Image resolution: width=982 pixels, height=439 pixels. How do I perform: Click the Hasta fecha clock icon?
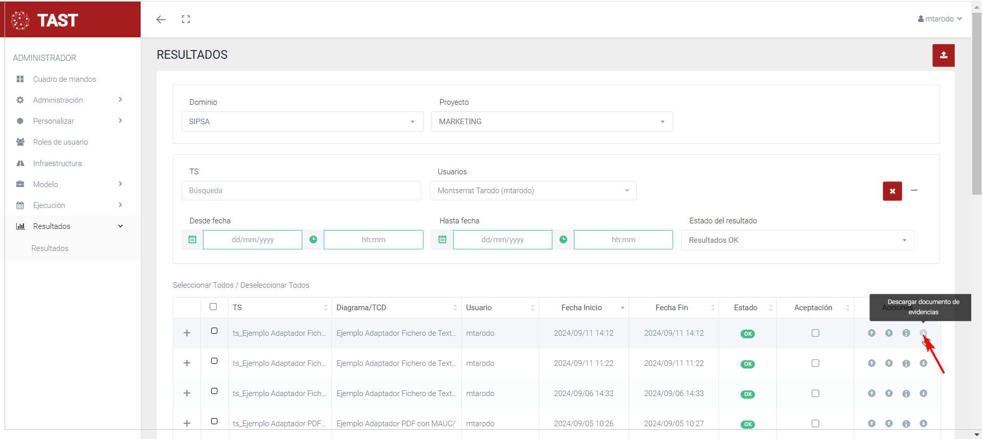tap(563, 240)
